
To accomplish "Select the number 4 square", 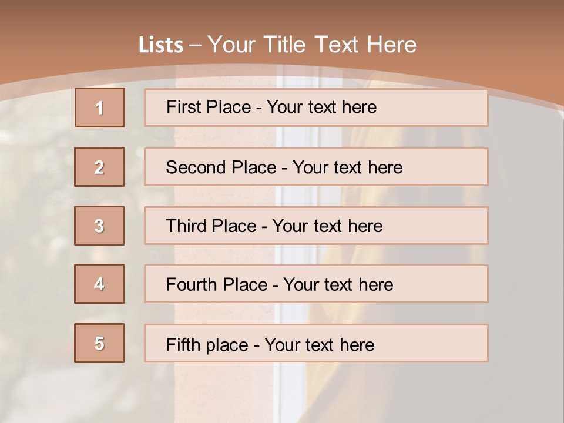I will coord(99,284).
